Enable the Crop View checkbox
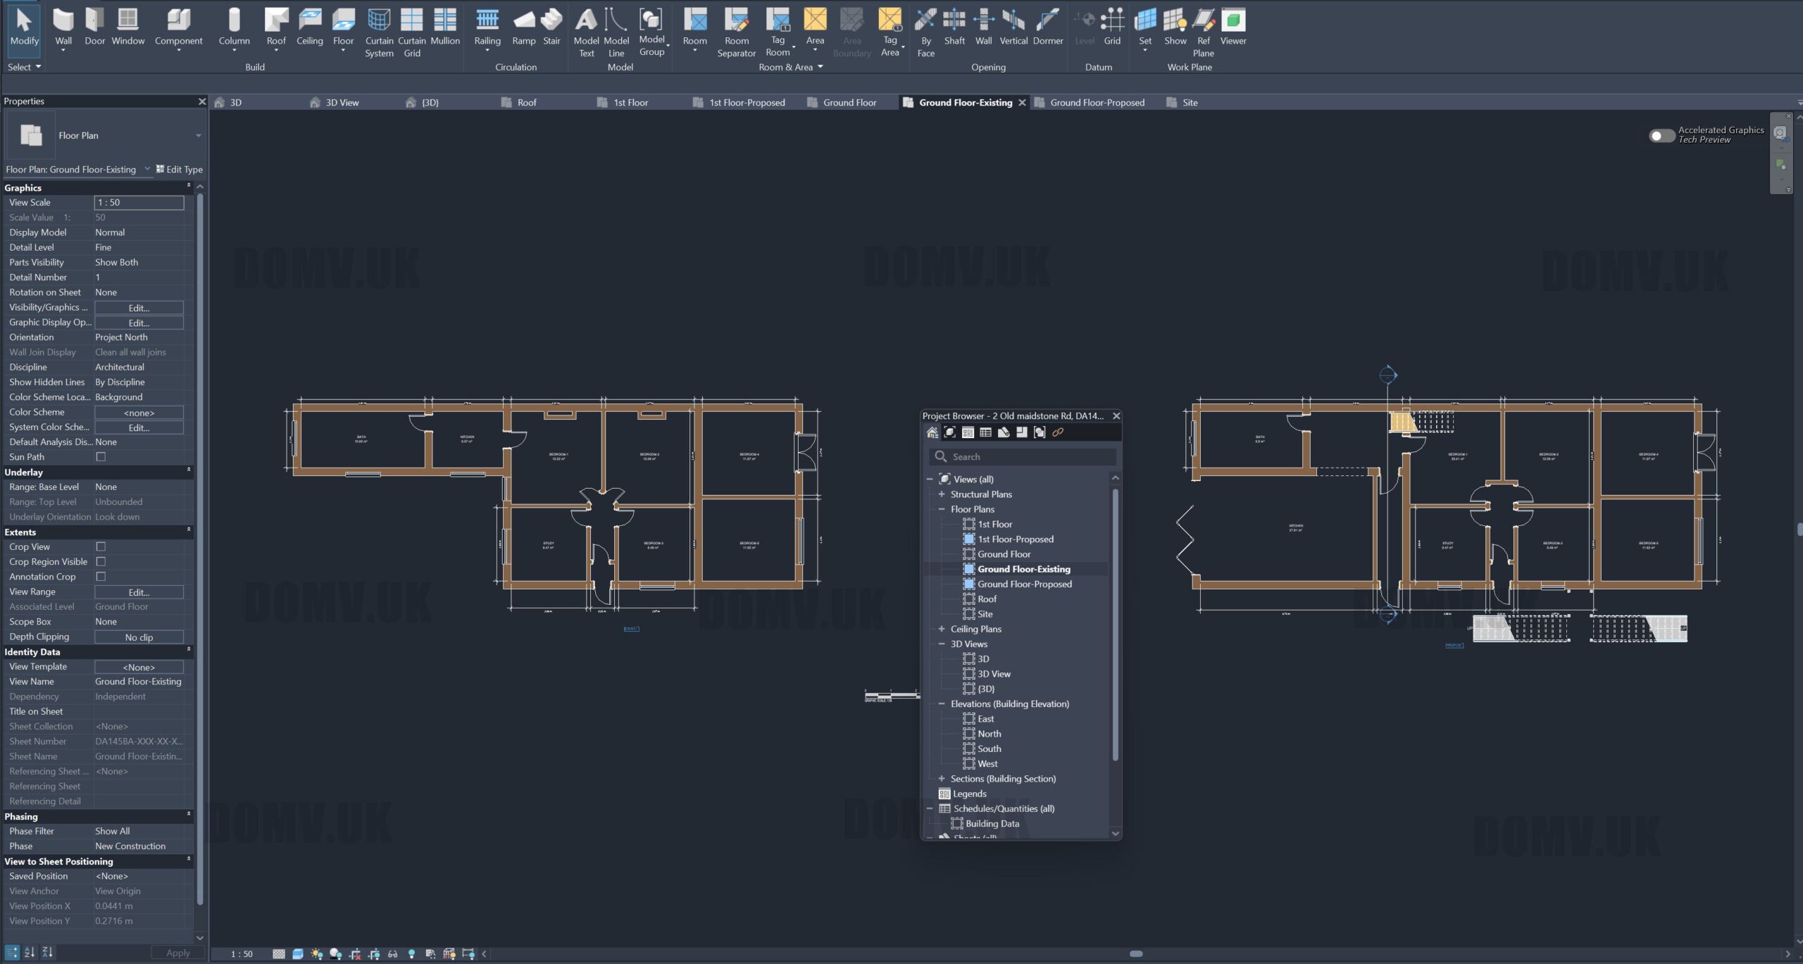Image resolution: width=1803 pixels, height=964 pixels. pyautogui.click(x=101, y=546)
